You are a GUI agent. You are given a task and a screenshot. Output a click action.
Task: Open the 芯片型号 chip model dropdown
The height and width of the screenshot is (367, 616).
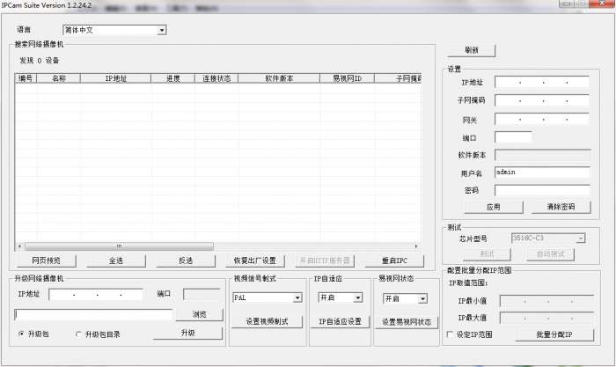[x=548, y=238]
